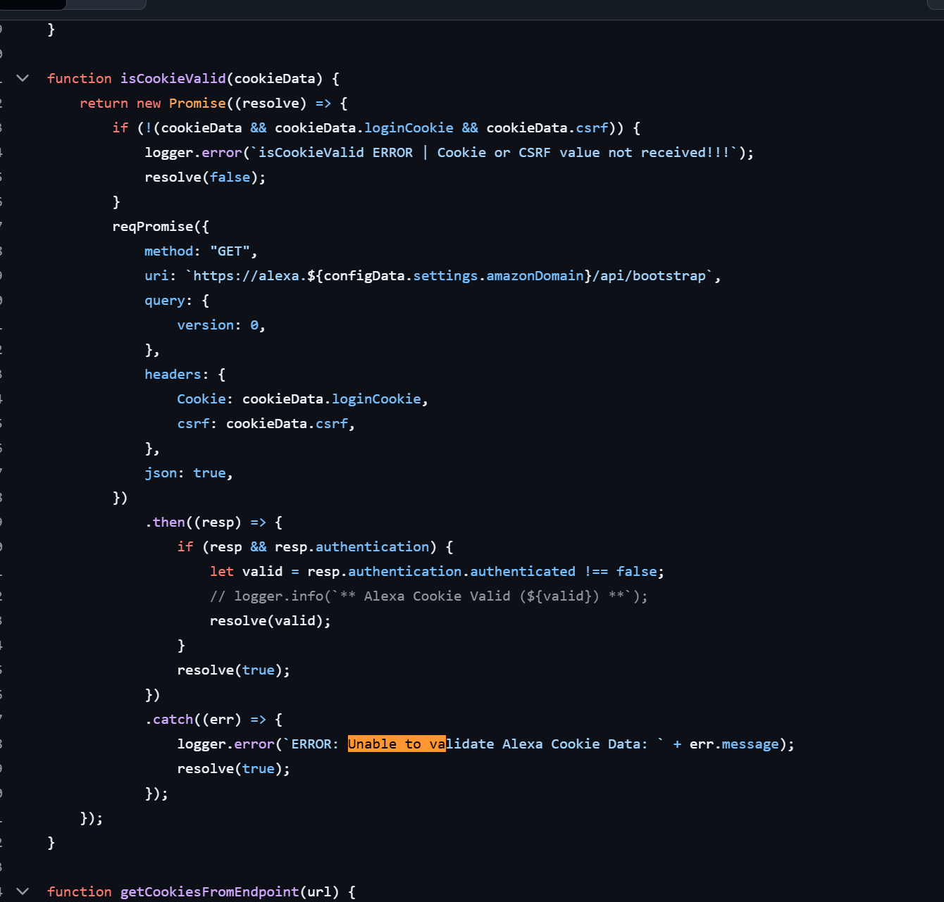
Task: Click the resolve(valid) call
Action: pyautogui.click(x=269, y=621)
